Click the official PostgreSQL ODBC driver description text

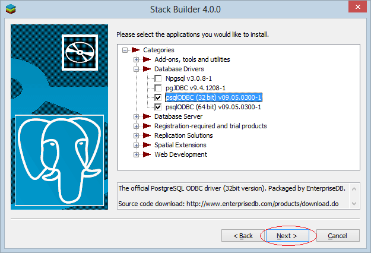click(x=232, y=188)
